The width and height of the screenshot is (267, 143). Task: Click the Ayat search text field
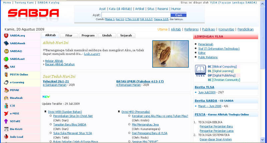pos(136,15)
